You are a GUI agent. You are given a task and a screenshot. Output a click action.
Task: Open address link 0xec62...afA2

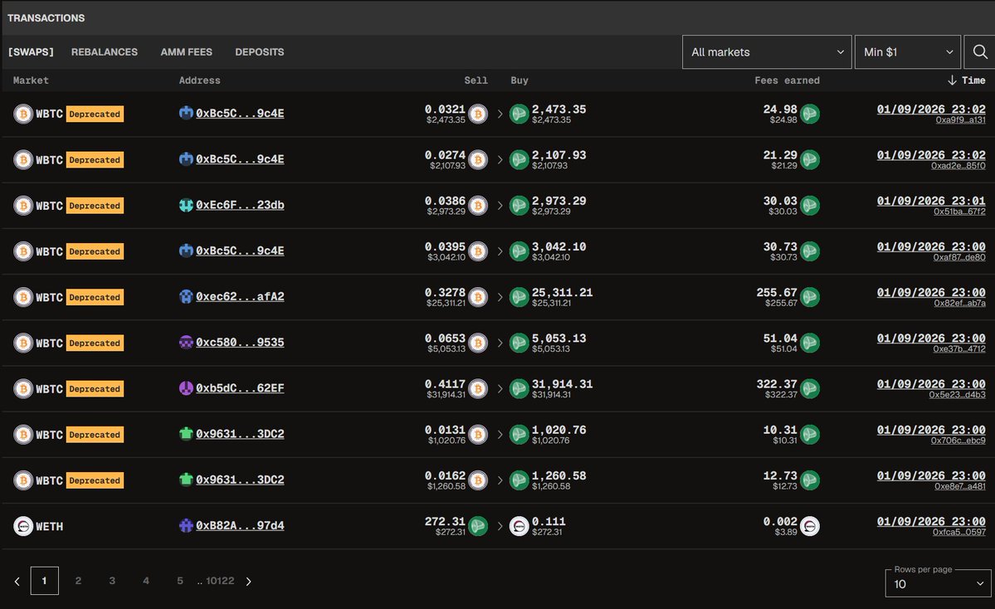pos(240,296)
